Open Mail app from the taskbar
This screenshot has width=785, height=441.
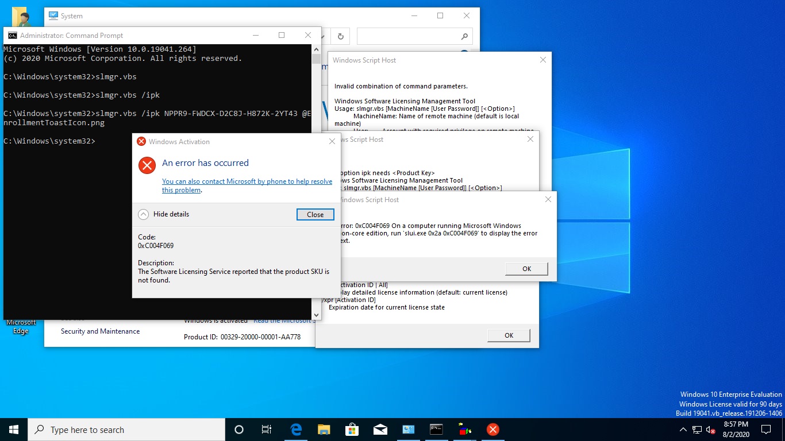380,430
